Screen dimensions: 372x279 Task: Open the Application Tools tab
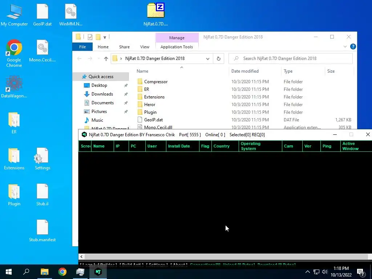pyautogui.click(x=177, y=47)
